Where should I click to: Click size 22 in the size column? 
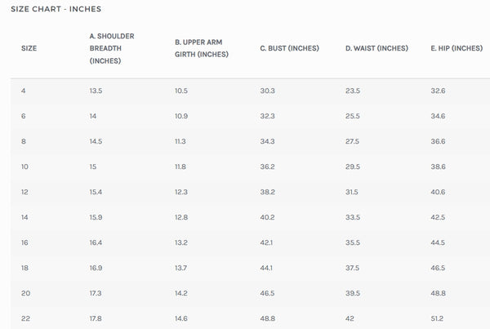click(25, 318)
